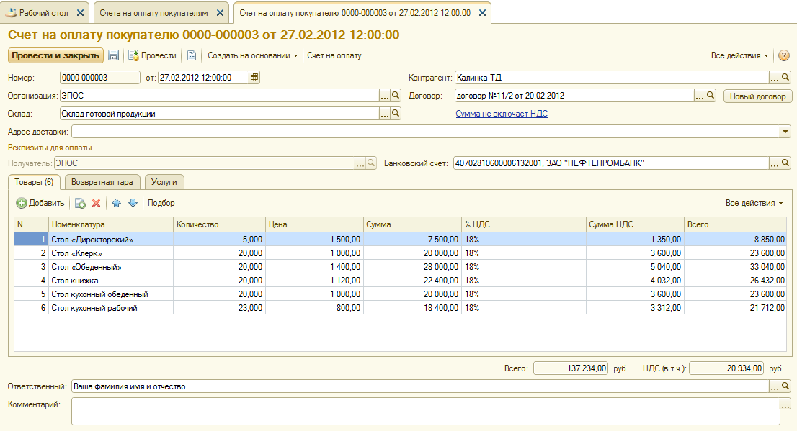
Task: Click Провести и закрыть button
Action: tap(55, 55)
